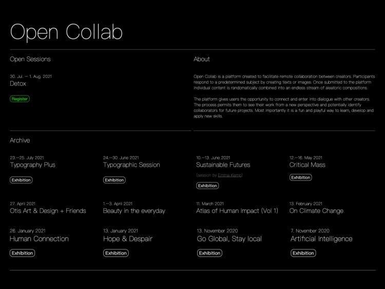
Task: Select On Climate Change archive entry
Action: point(316,210)
